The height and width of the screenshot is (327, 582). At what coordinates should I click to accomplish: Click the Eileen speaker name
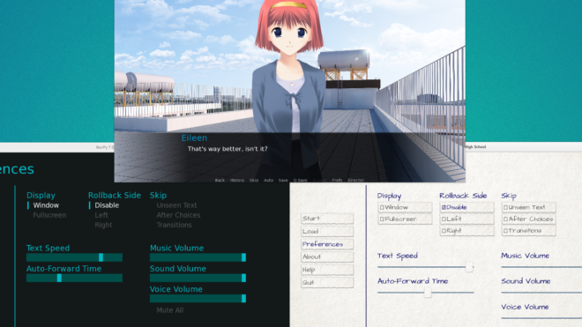pyautogui.click(x=194, y=138)
